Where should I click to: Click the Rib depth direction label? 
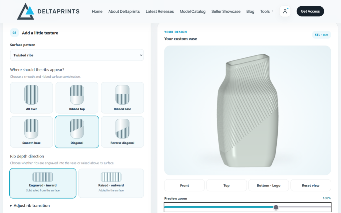(x=27, y=156)
